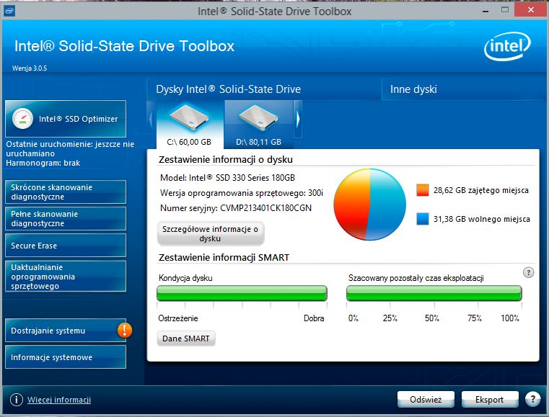Click '28,62 GB zajętego miejsca' label

click(480, 190)
